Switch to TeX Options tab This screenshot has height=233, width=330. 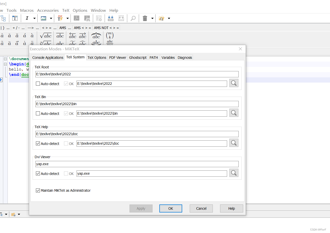click(x=97, y=58)
